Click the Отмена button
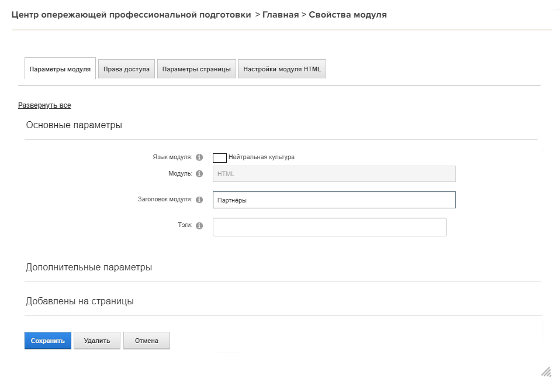The image size is (560, 388). pyautogui.click(x=146, y=341)
